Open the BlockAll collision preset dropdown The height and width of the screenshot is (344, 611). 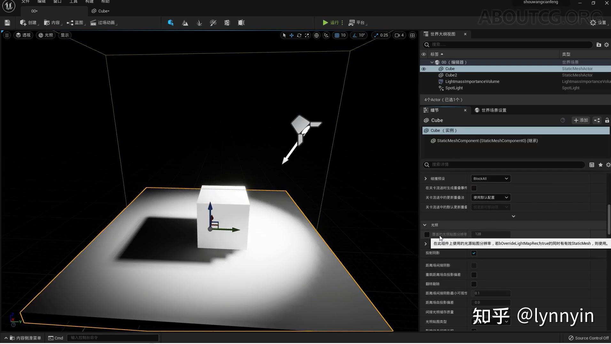coord(491,179)
